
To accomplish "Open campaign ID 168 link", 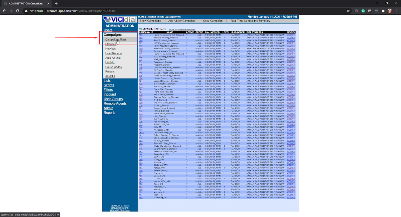I will tap(141, 197).
